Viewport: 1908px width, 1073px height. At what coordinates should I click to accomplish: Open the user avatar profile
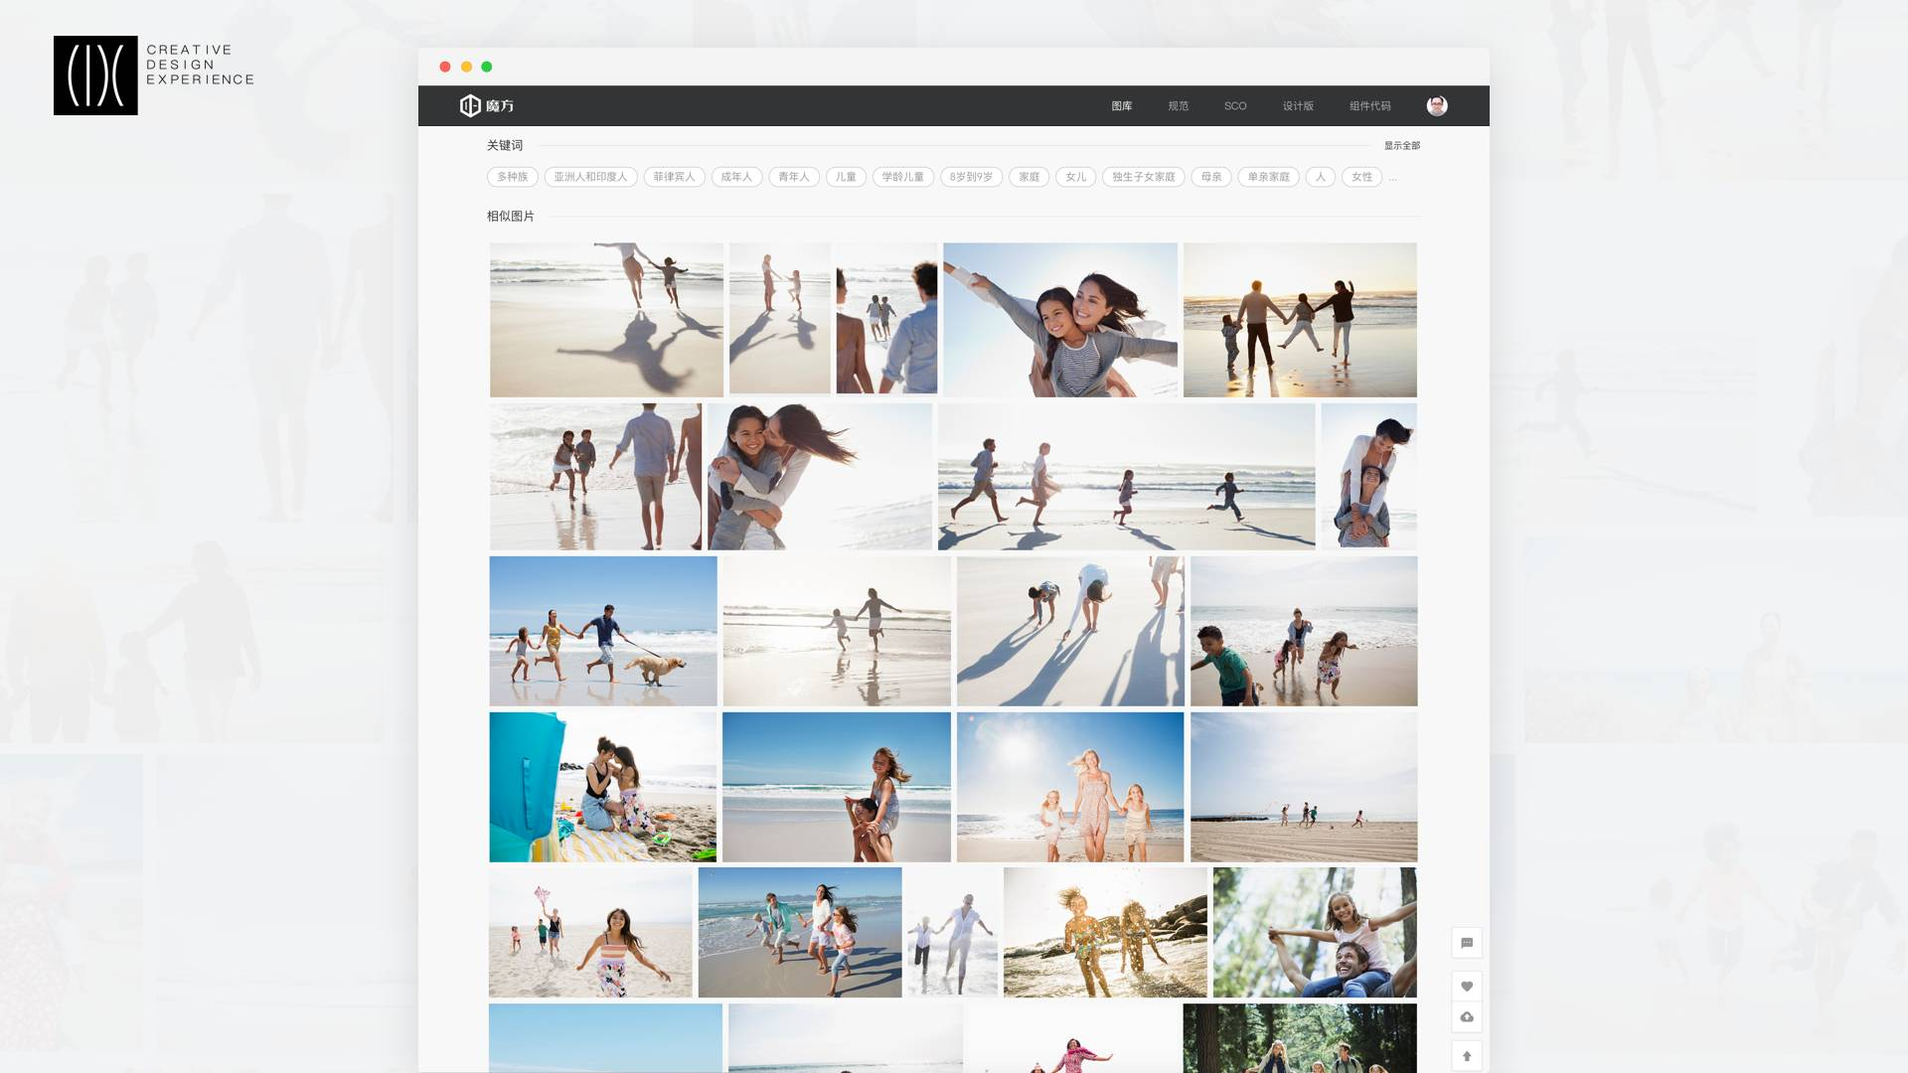pos(1437,105)
